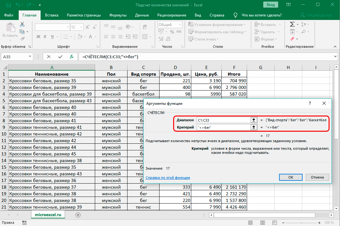Click the Insert Function fx icon
Viewport: 340px width, 226px height.
tap(72, 57)
